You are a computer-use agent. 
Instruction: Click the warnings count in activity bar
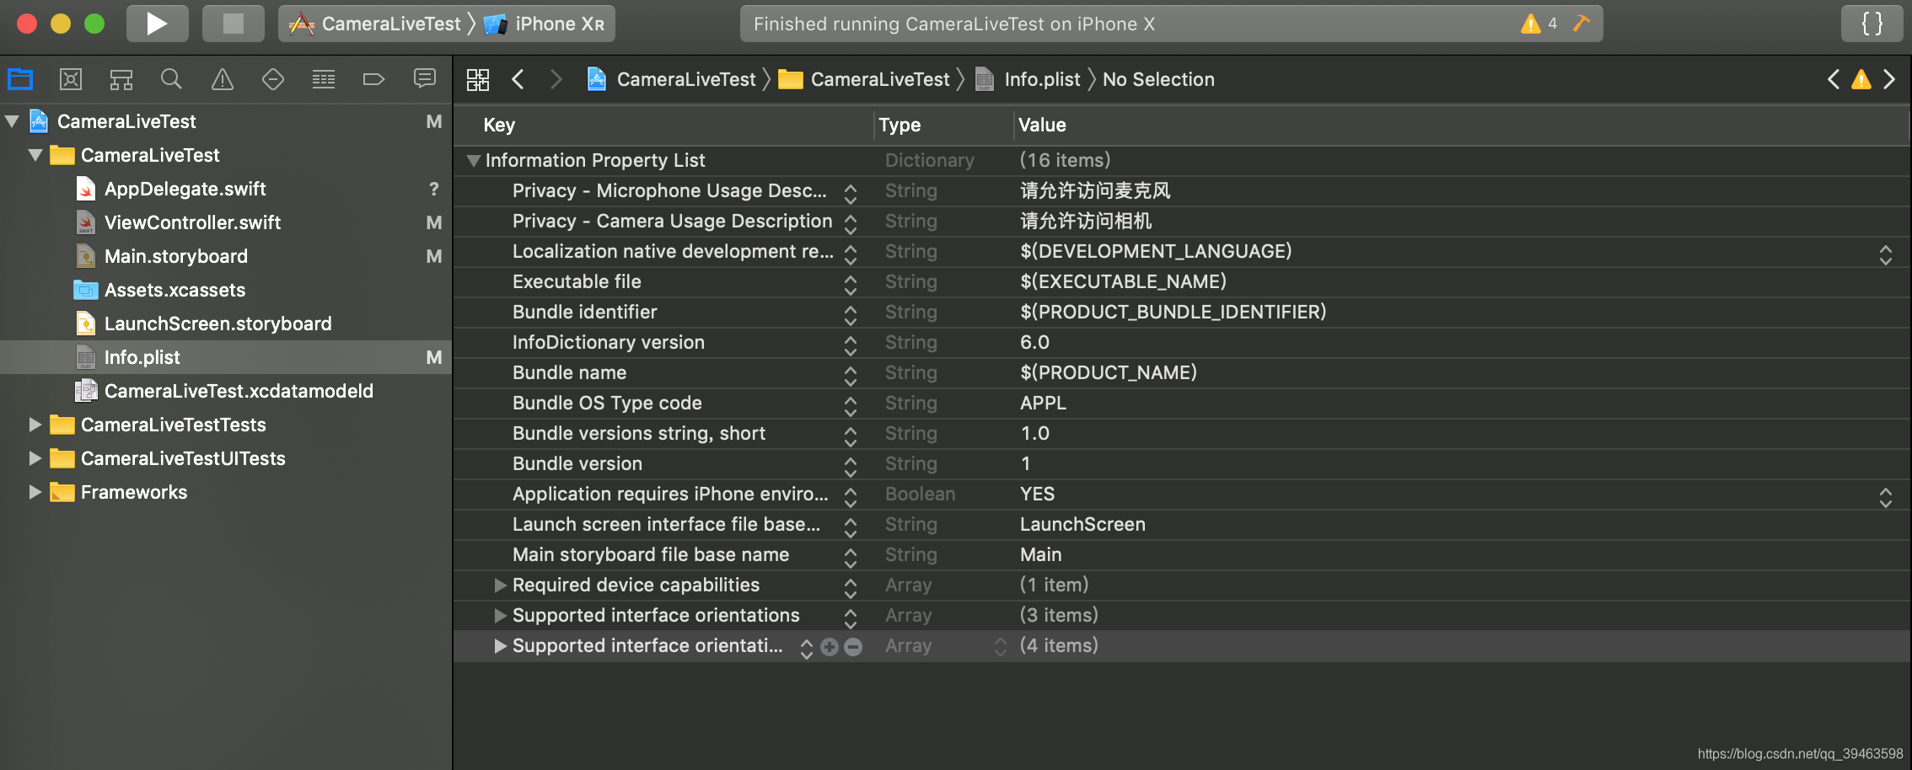(x=1540, y=24)
